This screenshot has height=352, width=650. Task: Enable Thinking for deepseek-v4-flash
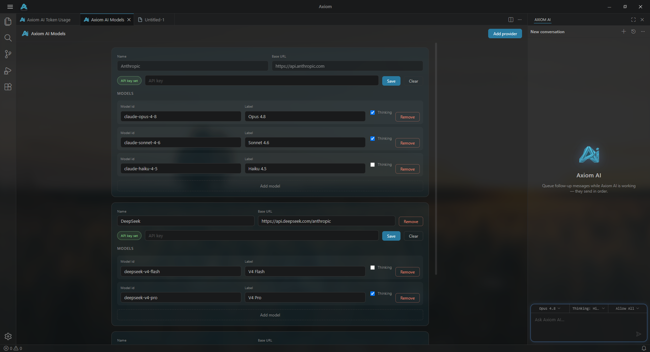[x=372, y=267]
